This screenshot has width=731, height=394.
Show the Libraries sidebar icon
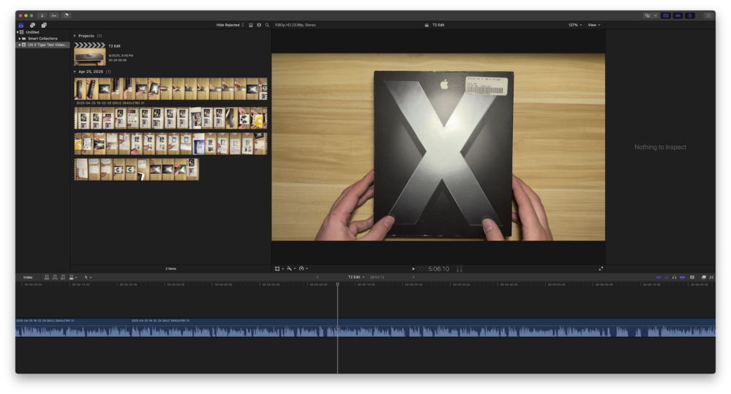[x=21, y=25]
